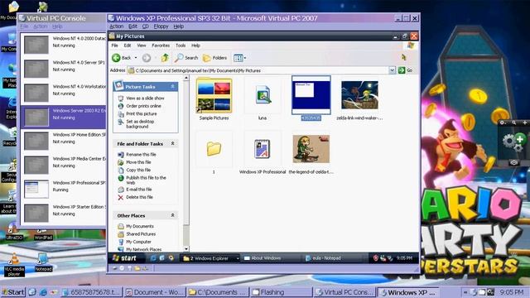Select Windows NT 4.0 Workstation in console
The height and width of the screenshot is (298, 530).
(64, 93)
